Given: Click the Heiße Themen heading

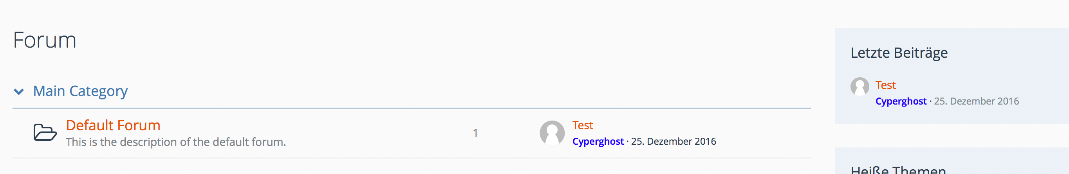Looking at the screenshot, I should pyautogui.click(x=898, y=170).
